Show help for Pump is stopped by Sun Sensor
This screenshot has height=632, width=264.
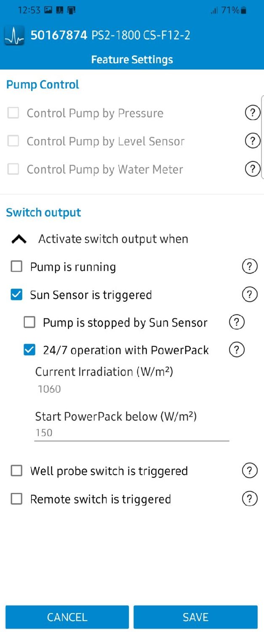tap(237, 322)
